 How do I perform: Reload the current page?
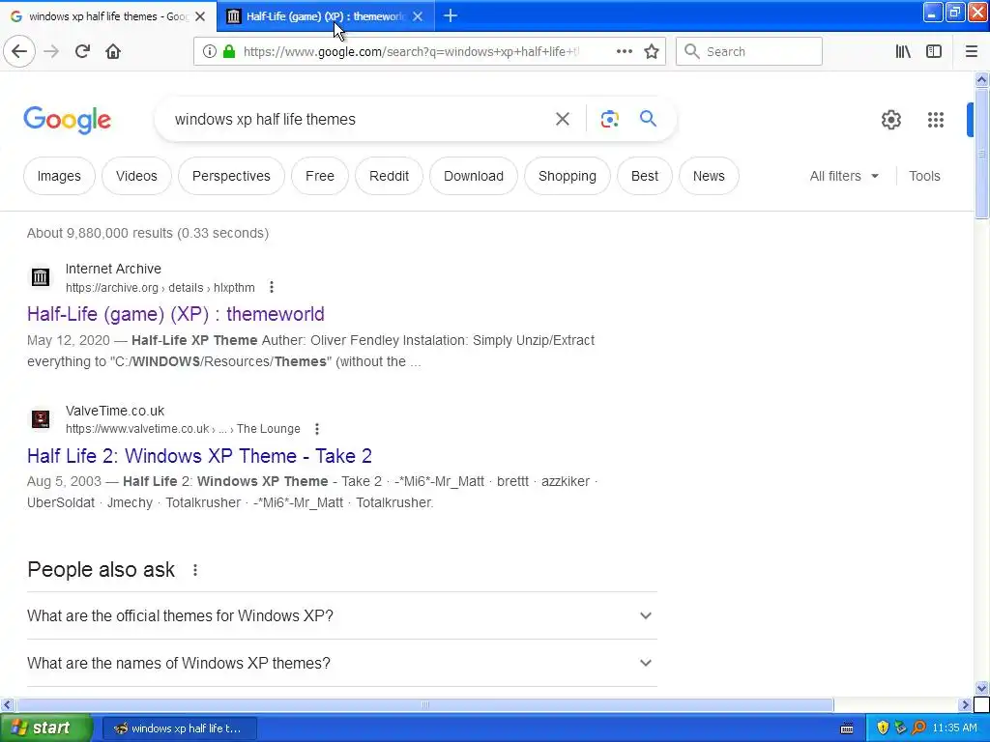[82, 51]
